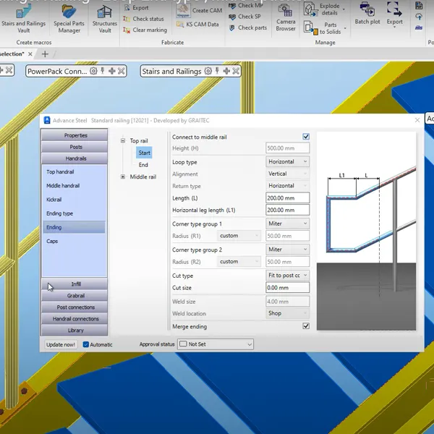Select Kickrail item

(x=54, y=200)
